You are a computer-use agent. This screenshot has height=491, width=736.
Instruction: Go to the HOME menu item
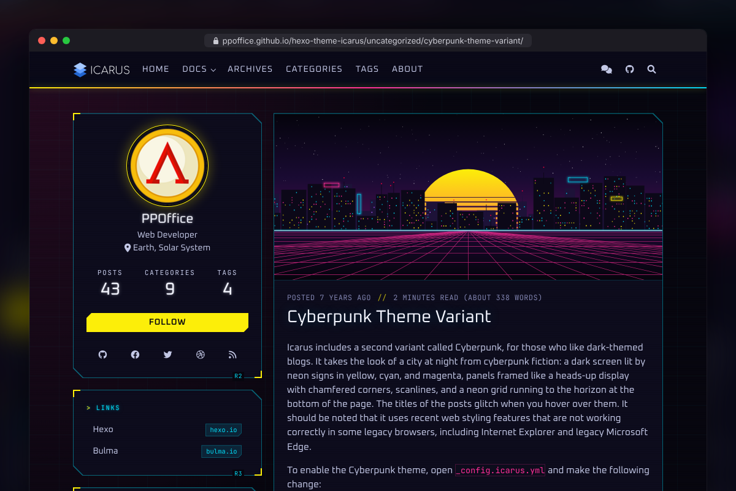tap(156, 69)
